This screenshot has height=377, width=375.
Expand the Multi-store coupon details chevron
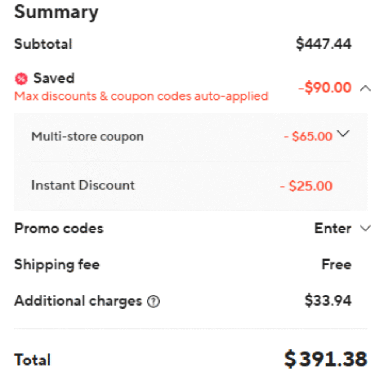click(x=343, y=134)
